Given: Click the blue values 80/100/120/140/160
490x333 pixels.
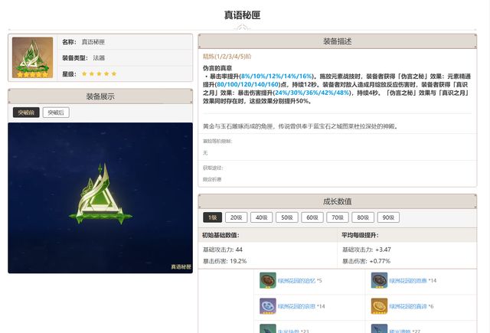Looking at the screenshot, I should point(248,84).
